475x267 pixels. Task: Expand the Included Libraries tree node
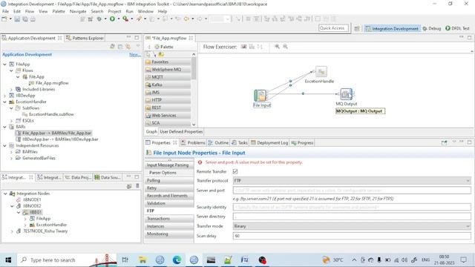[12, 89]
